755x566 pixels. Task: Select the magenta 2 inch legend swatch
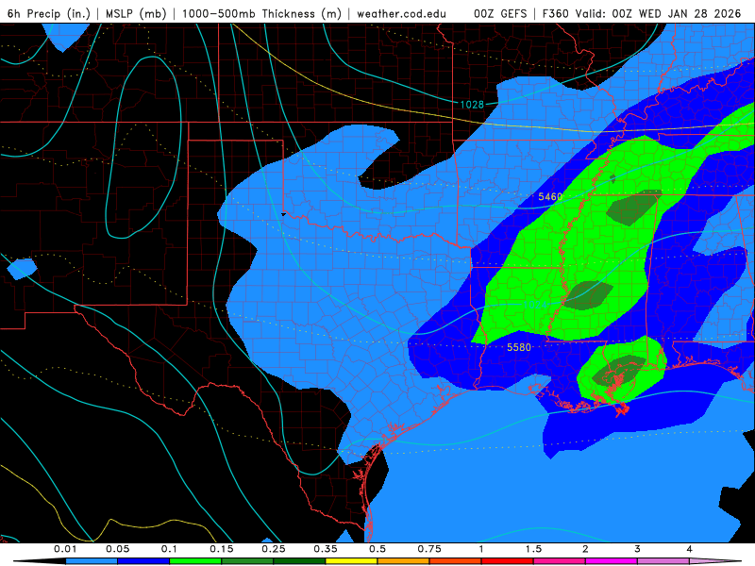[x=612, y=561]
